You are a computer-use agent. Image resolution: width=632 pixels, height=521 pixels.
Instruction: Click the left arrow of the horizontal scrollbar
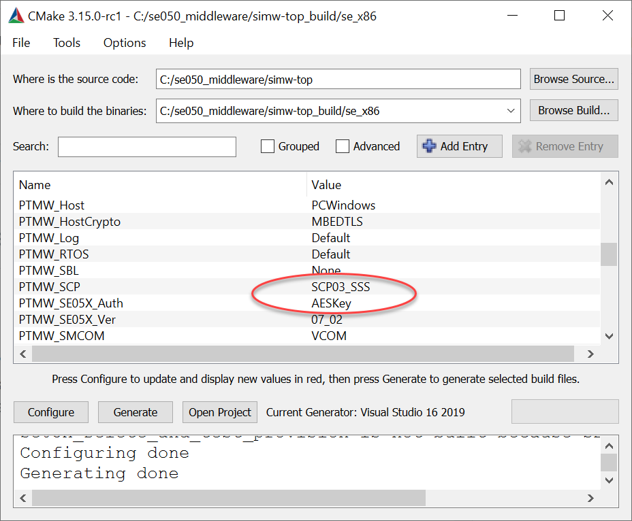22,354
